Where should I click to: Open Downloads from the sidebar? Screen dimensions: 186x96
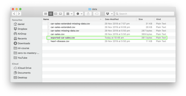tap(22, 43)
